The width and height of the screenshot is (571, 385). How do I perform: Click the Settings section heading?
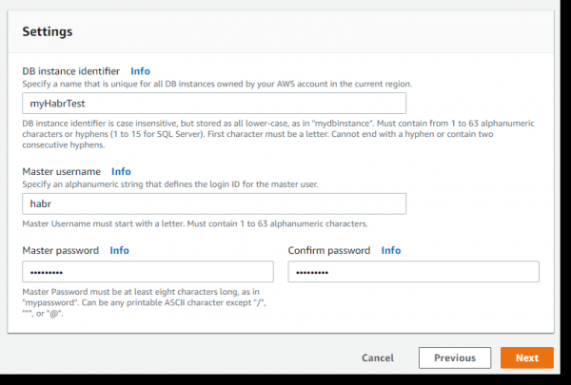pyautogui.click(x=48, y=31)
